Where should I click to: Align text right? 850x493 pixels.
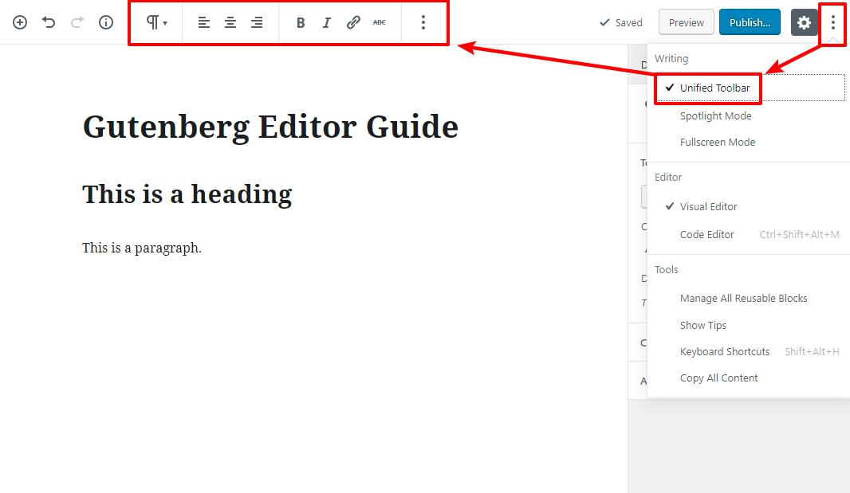click(257, 22)
